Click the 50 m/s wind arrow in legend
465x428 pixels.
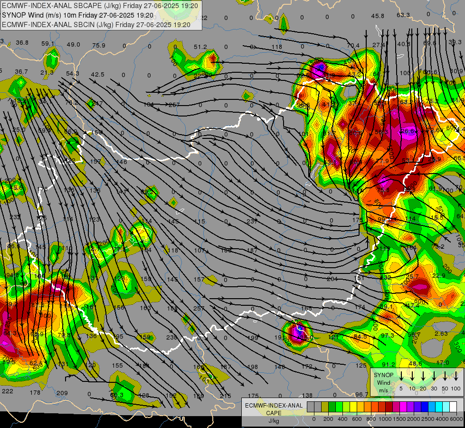445,375
